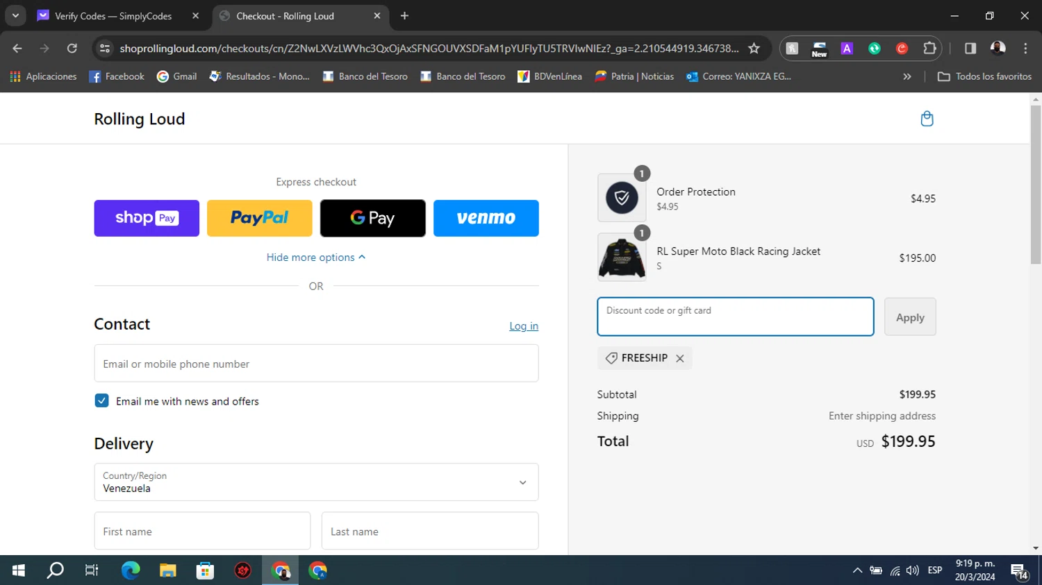Open Chrome three-dot menu
Viewport: 1042px width, 585px height.
coord(1025,49)
